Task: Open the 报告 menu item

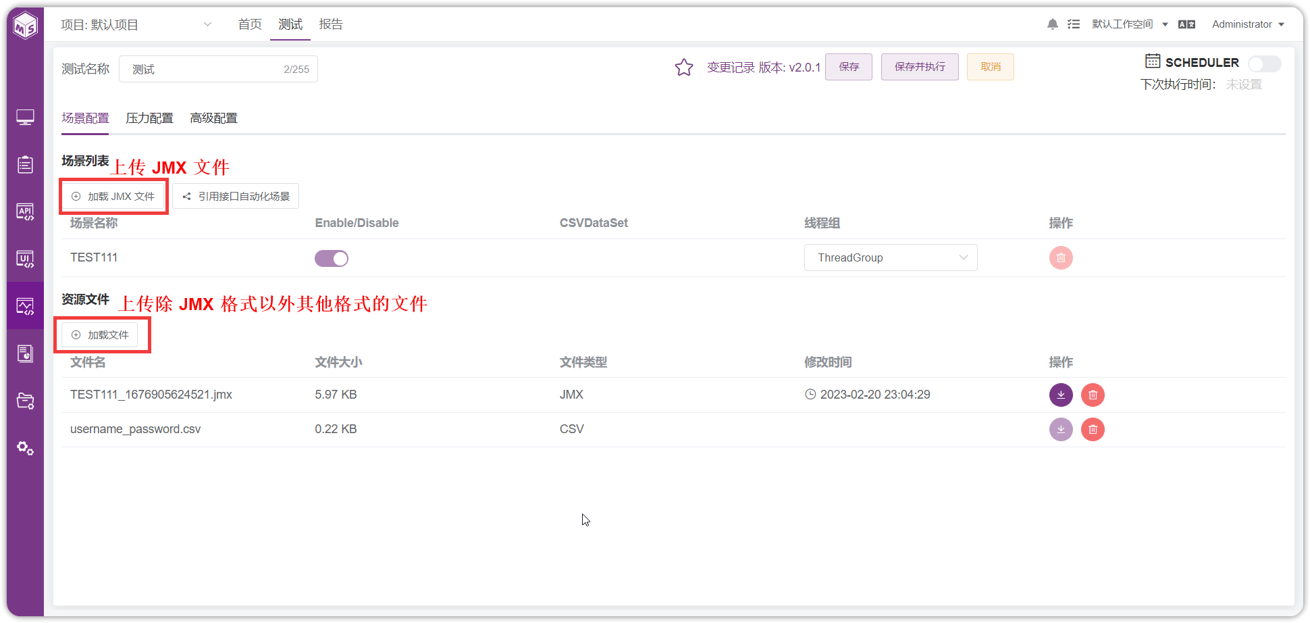Action: point(331,24)
